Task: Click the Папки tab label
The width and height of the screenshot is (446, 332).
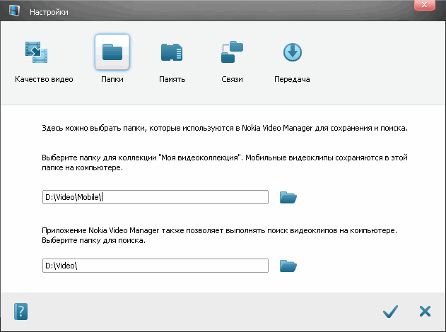Action: coord(112,79)
